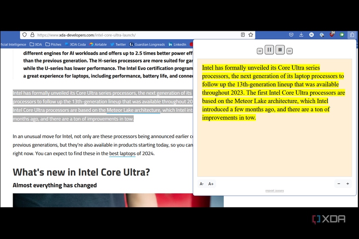
Task: Open the Pitches bookmarks folder
Action: (x=54, y=44)
